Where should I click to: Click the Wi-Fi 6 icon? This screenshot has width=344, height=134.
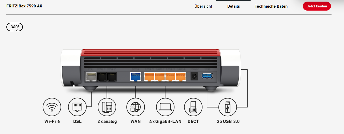click(52, 107)
